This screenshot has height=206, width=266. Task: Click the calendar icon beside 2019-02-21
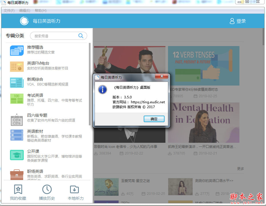click(x=195, y=153)
